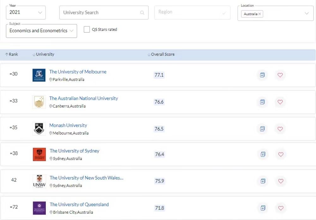Click the 42 rank value
Screen dimensions: 316x220
click(x=14, y=180)
